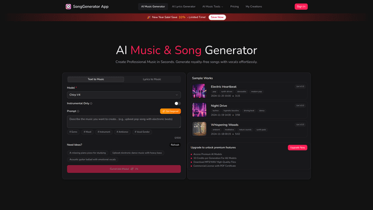
Task: Click the red generate button below ideas
Action: pyautogui.click(x=124, y=169)
